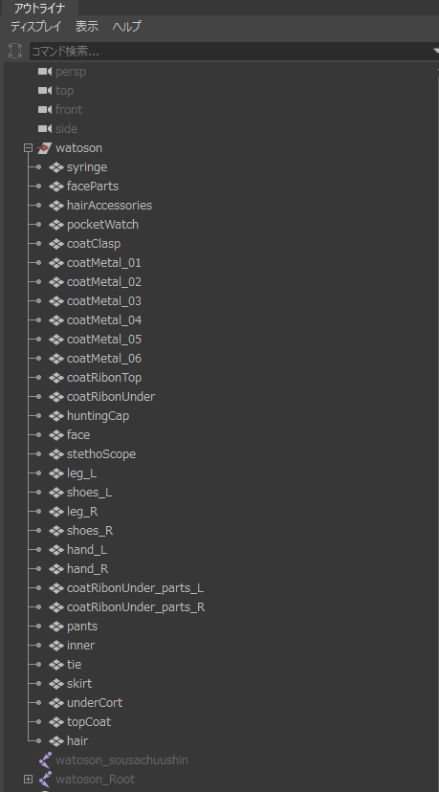
Task: Expand the watoson_Root hierarchy
Action: (x=29, y=779)
